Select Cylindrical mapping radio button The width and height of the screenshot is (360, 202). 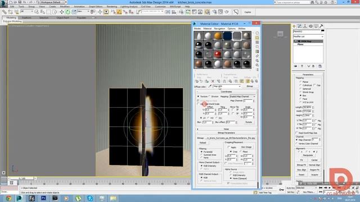point(300,85)
